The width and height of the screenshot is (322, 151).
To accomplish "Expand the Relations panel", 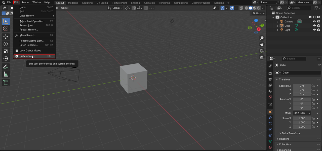I will coord(277,139).
